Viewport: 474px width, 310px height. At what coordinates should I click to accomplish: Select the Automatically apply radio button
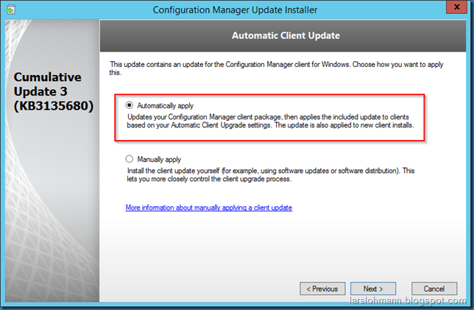coord(130,105)
